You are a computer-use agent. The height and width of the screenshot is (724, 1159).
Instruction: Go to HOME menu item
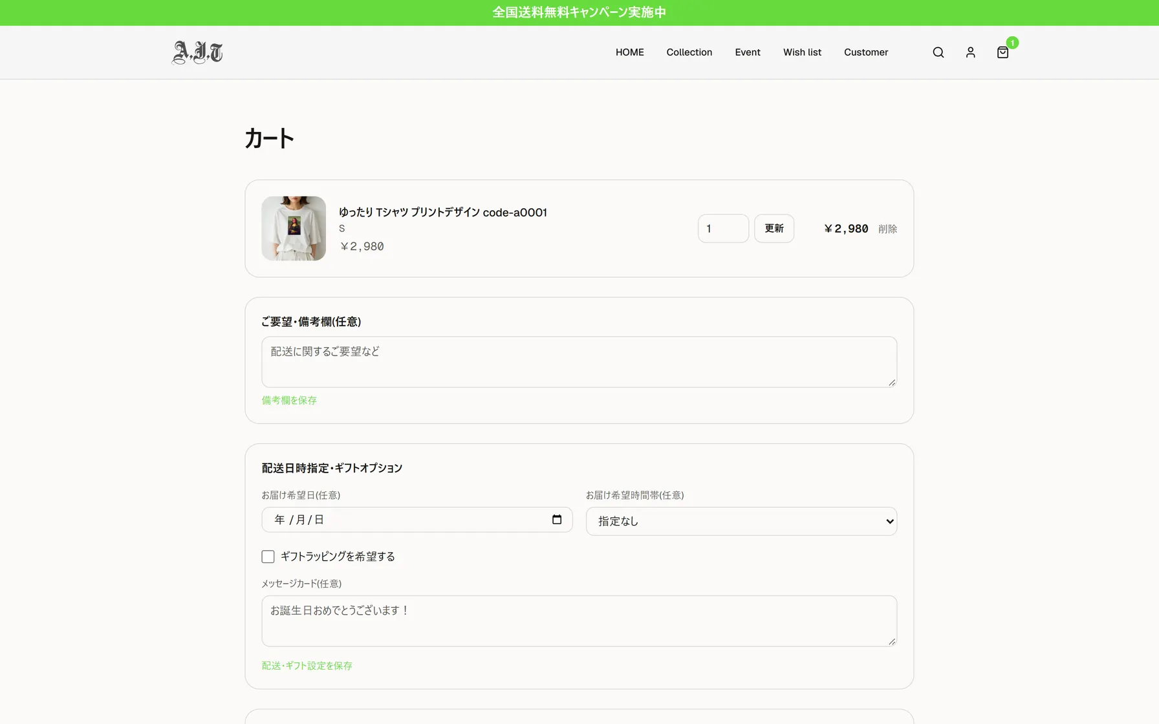(x=630, y=52)
